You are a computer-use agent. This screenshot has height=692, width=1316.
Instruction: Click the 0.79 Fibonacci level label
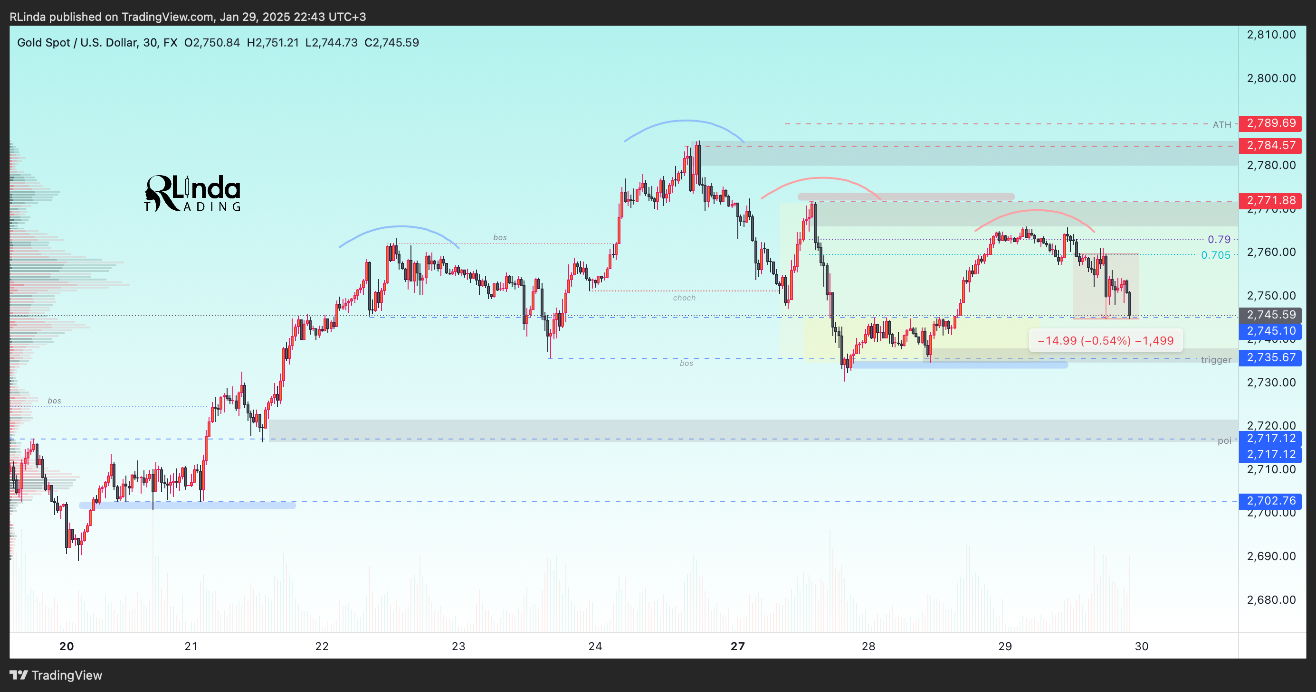click(1219, 239)
